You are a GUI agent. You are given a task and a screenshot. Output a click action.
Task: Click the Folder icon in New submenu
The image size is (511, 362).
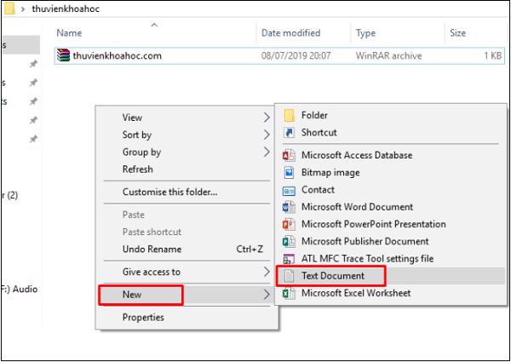[x=289, y=115]
